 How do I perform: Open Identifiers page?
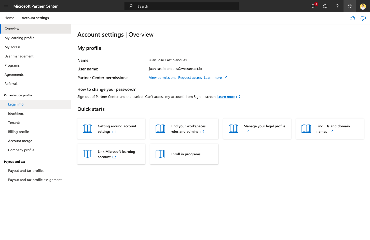35,113
